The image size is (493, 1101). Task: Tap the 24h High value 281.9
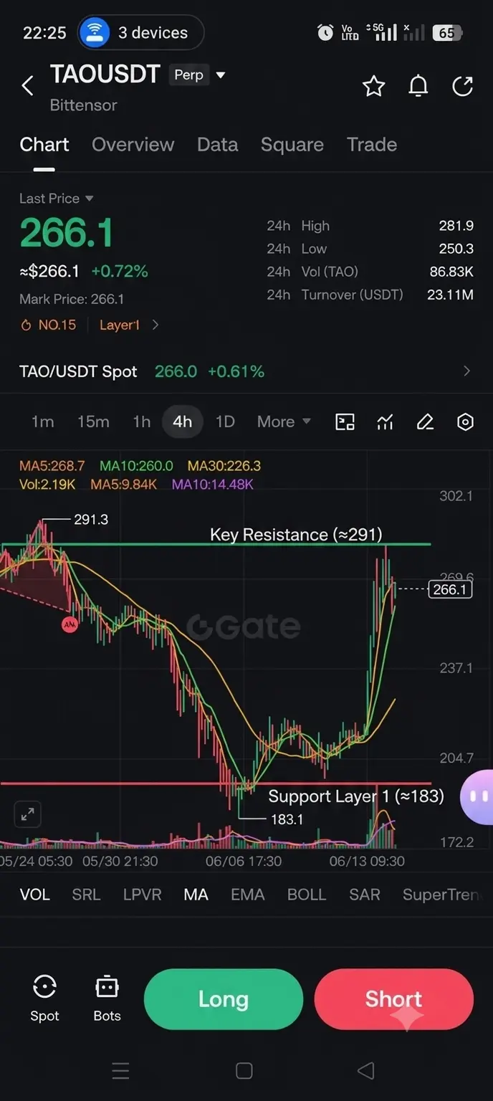click(456, 226)
